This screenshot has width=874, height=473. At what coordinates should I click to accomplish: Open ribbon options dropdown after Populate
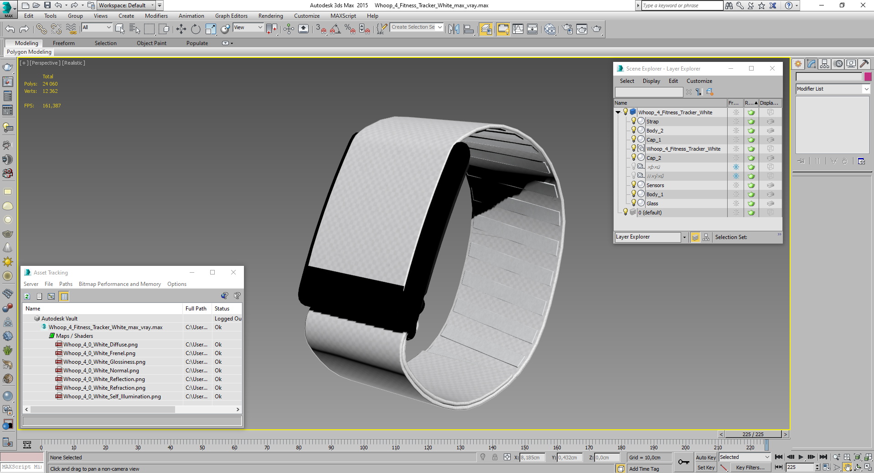[227, 43]
